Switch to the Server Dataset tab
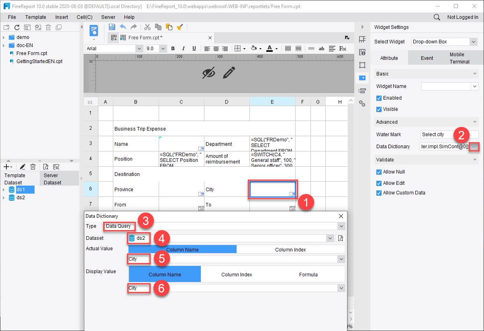 (x=59, y=179)
